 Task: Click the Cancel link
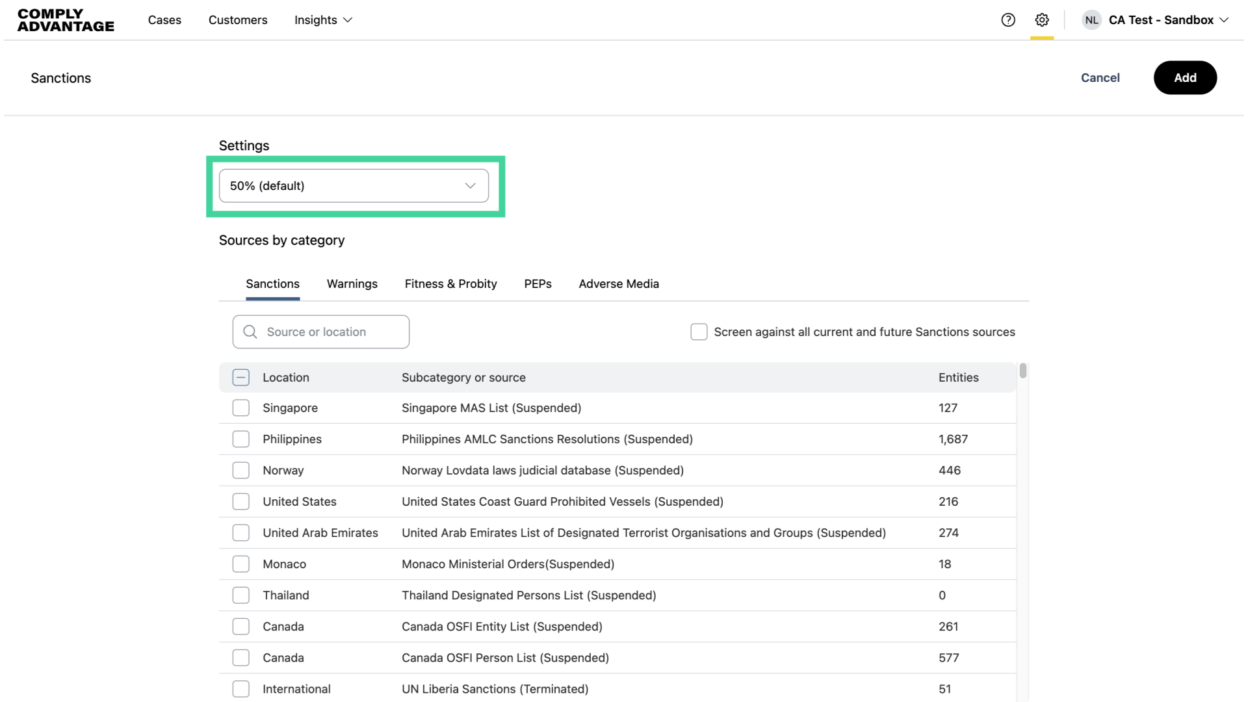tap(1100, 78)
